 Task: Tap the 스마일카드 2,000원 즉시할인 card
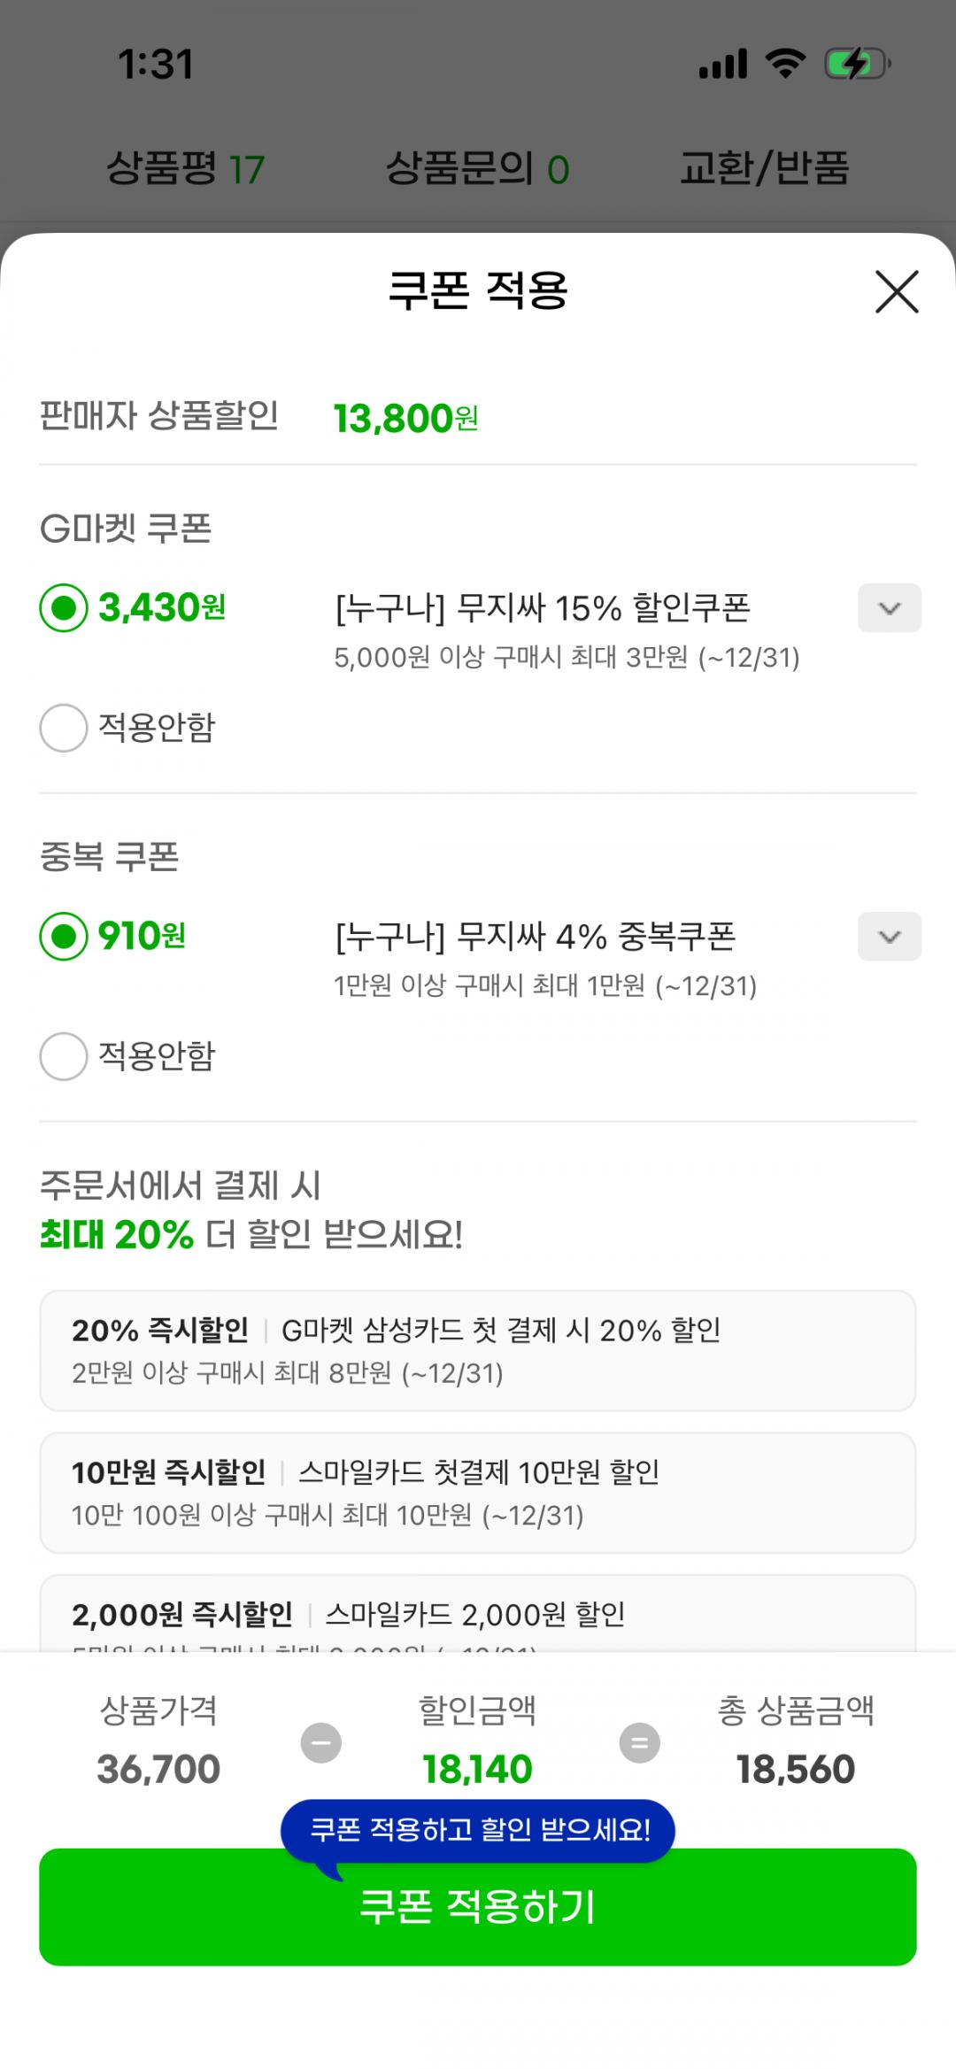[x=477, y=1616]
